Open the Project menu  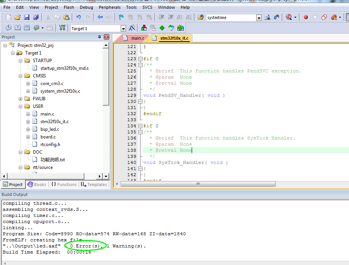(51, 7)
